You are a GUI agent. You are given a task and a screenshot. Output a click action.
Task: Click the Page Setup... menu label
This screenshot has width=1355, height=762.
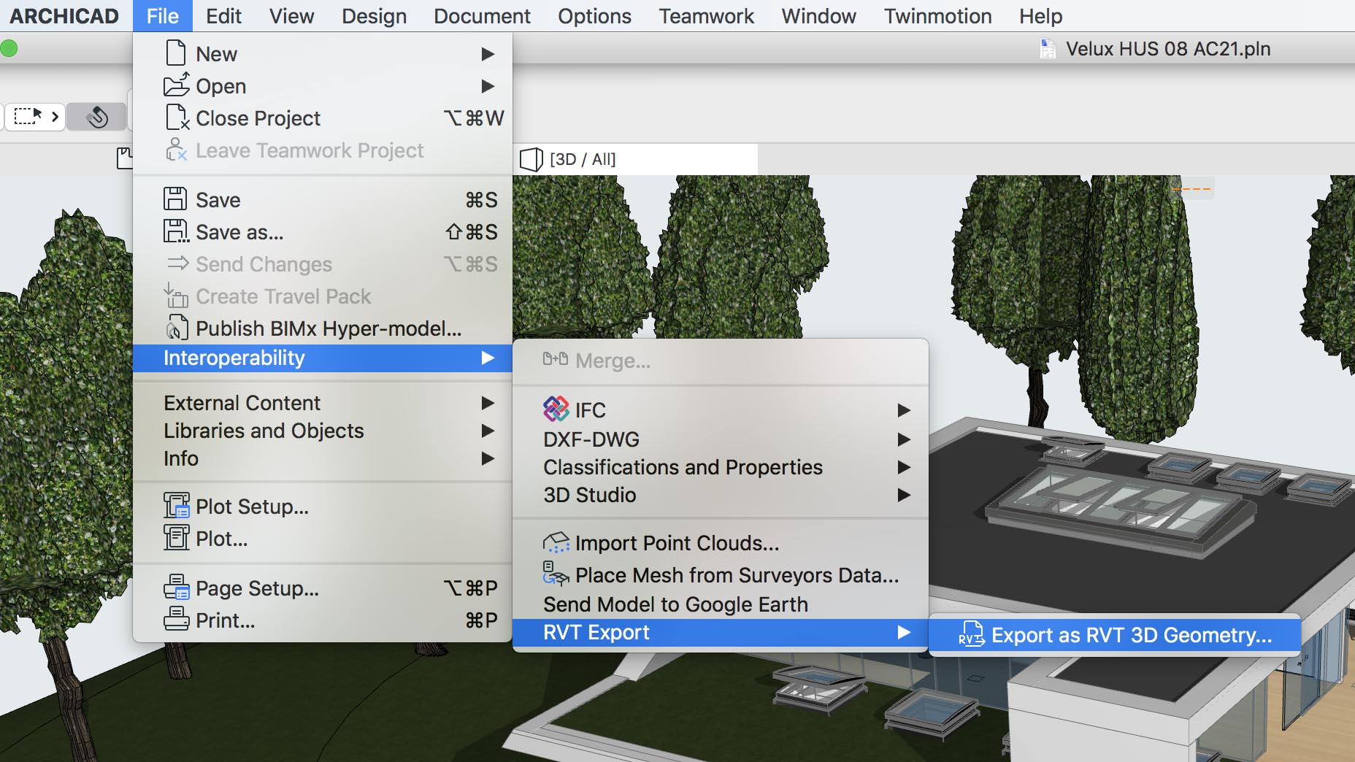[257, 588]
